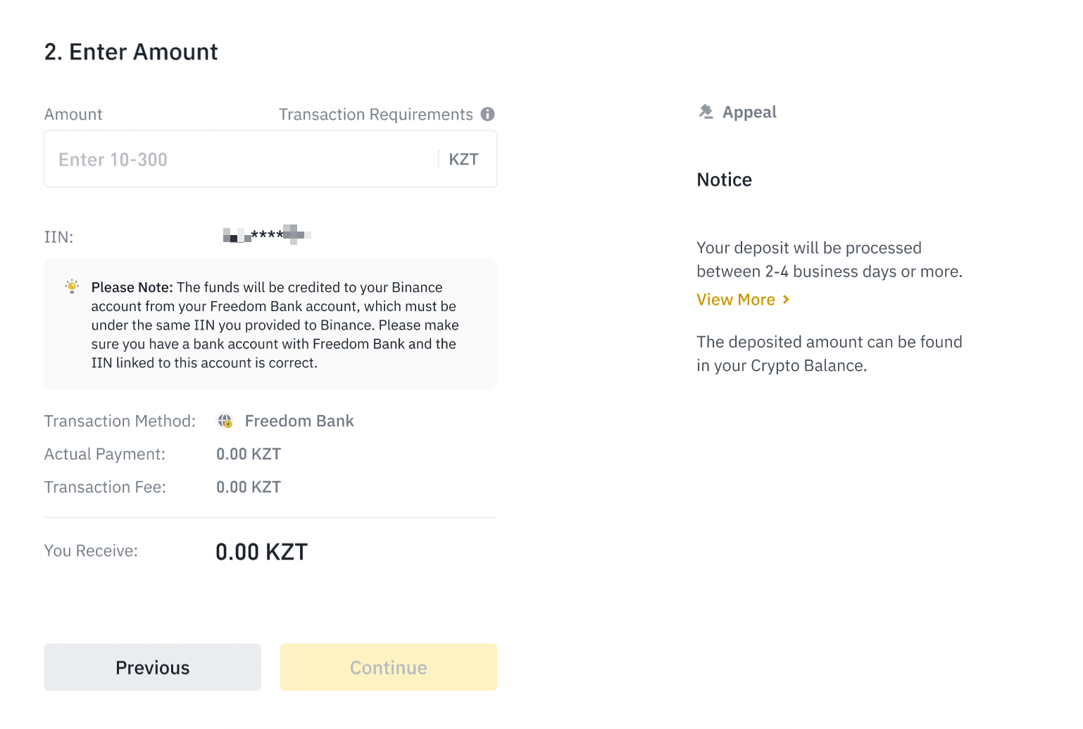Expand the View More chevron arrow
The height and width of the screenshot is (729, 1083).
tap(786, 300)
